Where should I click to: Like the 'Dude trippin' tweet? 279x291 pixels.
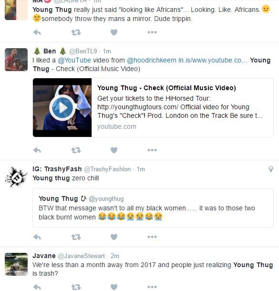point(114,32)
